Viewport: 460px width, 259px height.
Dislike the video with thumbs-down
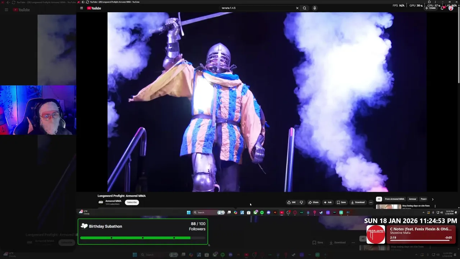click(x=301, y=202)
